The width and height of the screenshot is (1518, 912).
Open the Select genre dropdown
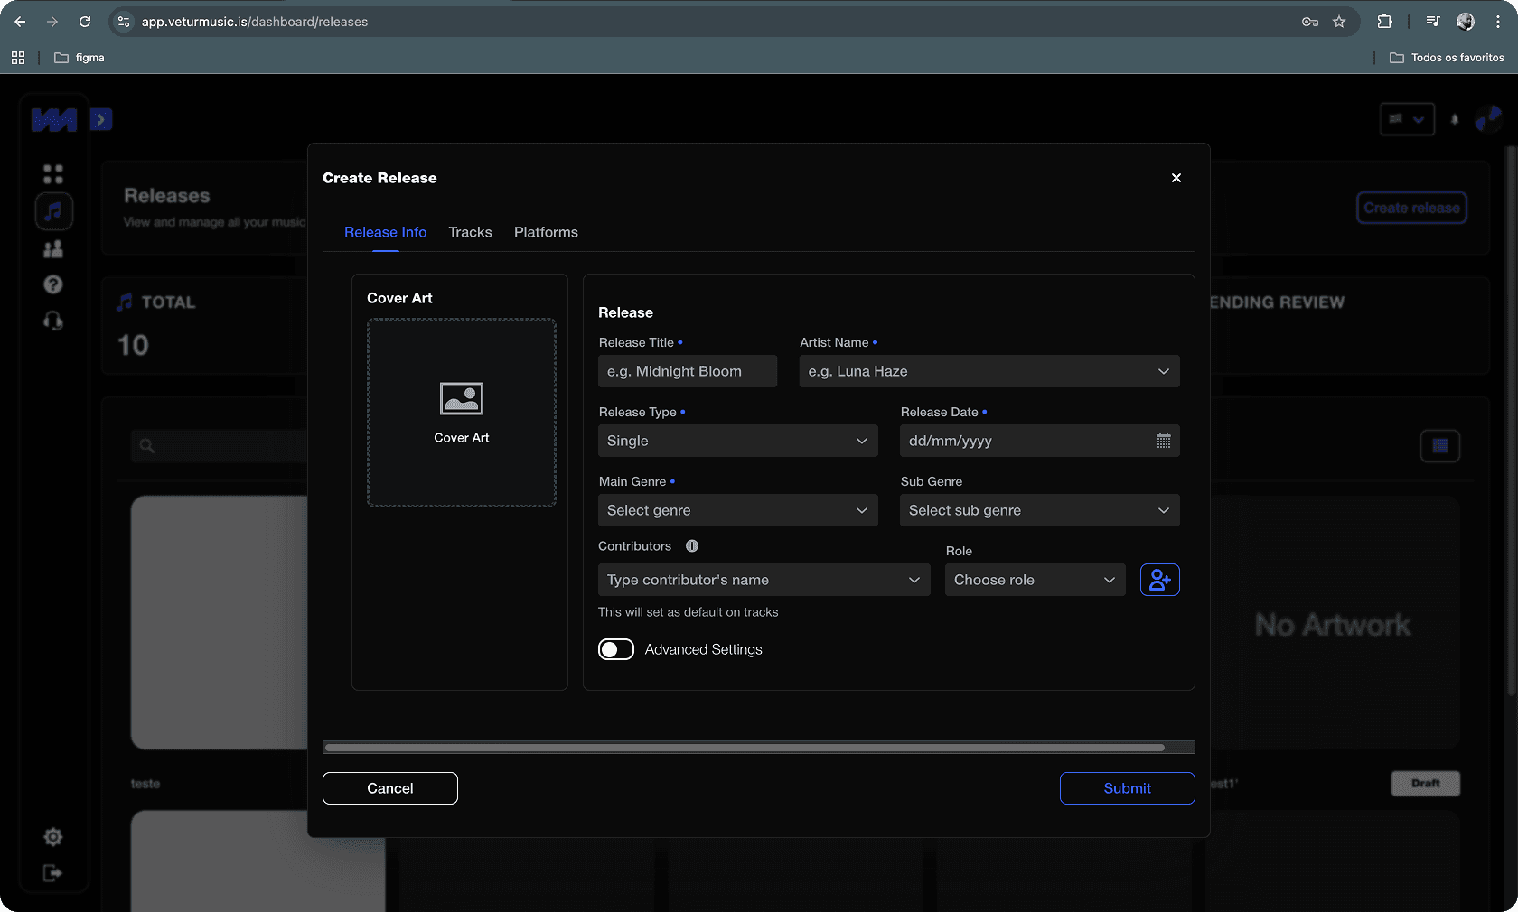pyautogui.click(x=737, y=510)
